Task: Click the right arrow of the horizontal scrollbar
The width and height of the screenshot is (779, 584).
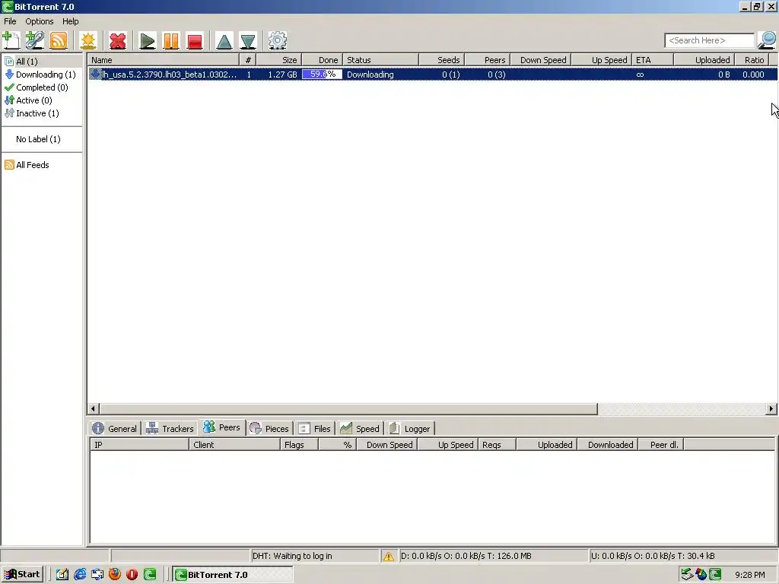Action: (x=771, y=408)
